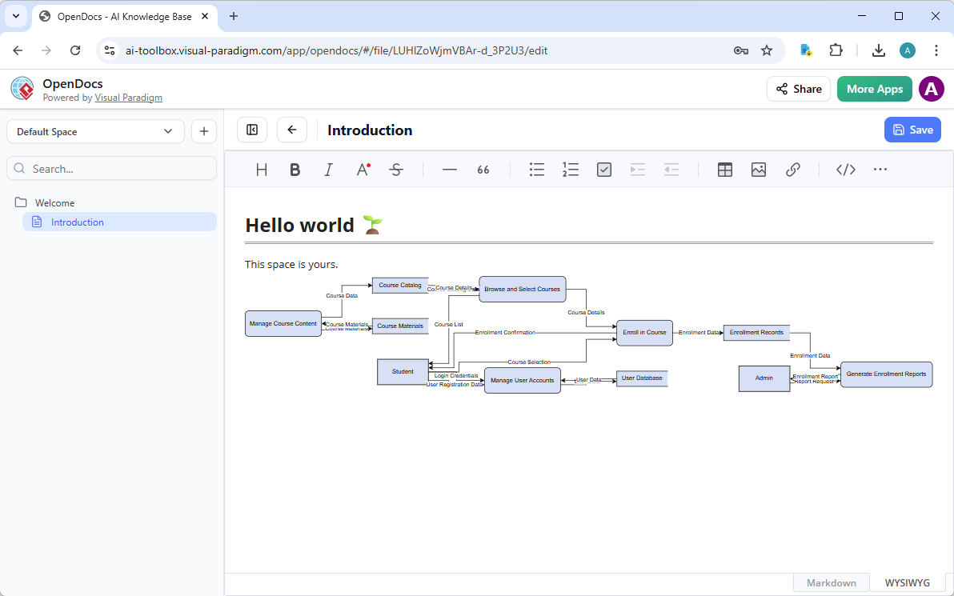Click inside the Search field
Screen dimensions: 954x596
coord(111,168)
